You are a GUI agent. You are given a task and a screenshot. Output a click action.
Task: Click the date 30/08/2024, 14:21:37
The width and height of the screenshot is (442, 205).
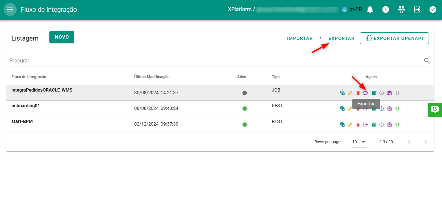[x=156, y=93]
